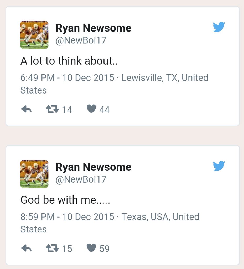The height and width of the screenshot is (269, 244).
Task: Click the 'God be with me.....' tweet text
Action: pos(65,200)
